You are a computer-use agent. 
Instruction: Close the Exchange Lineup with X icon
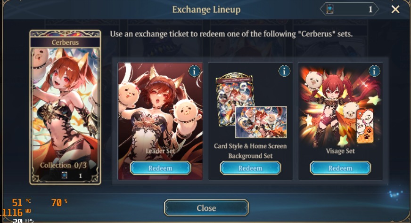(x=395, y=9)
